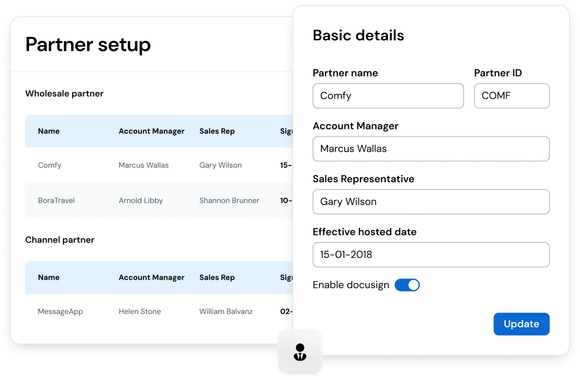580x380 pixels.
Task: Click the Partner setup title
Action: [88, 45]
